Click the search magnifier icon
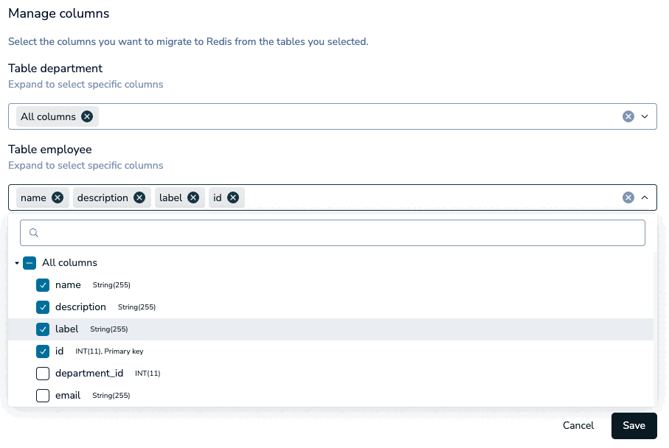The width and height of the screenshot is (669, 448). 34,233
